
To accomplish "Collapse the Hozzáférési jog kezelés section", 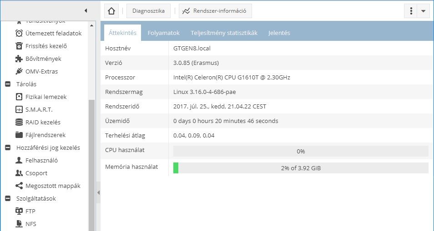I will (x=8, y=147).
